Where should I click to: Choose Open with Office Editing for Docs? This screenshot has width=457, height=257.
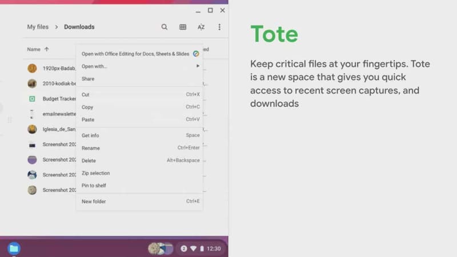click(139, 54)
